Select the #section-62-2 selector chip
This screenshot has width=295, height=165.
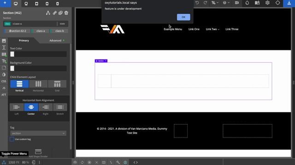click(18, 31)
